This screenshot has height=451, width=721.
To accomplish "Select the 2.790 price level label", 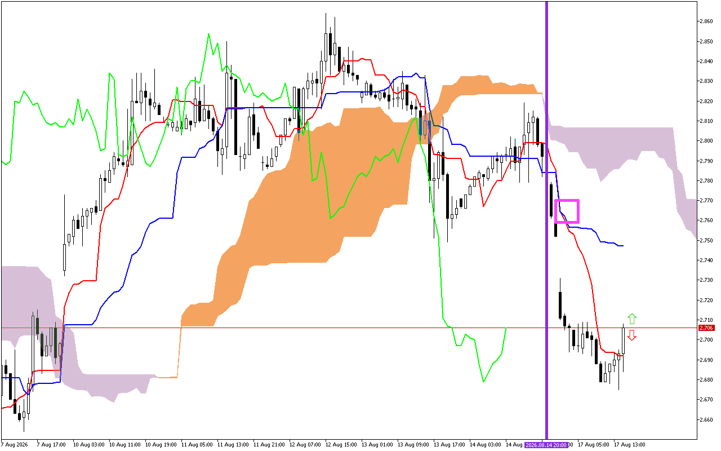I will click(x=706, y=161).
